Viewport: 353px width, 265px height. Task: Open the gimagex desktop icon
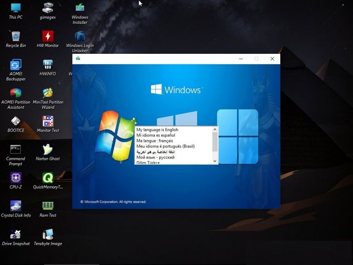tap(48, 8)
